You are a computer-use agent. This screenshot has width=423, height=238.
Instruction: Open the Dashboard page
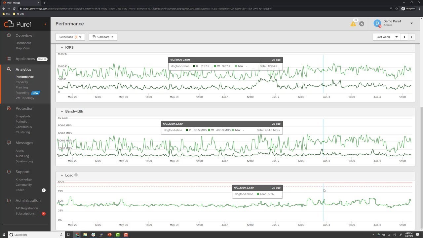tap(23, 43)
